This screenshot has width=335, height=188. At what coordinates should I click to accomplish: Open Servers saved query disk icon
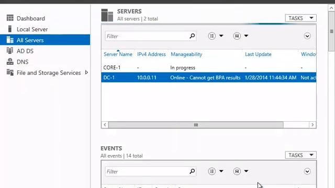237,36
